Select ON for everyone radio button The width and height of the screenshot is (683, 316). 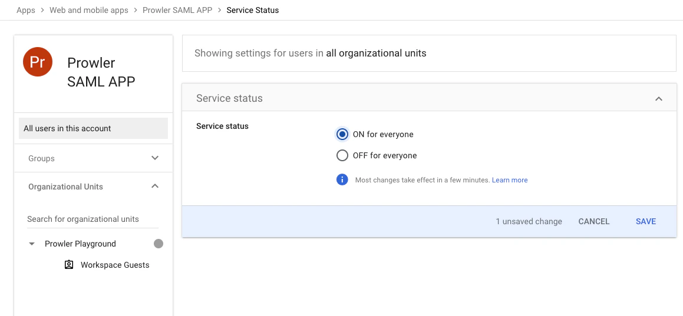pos(342,134)
